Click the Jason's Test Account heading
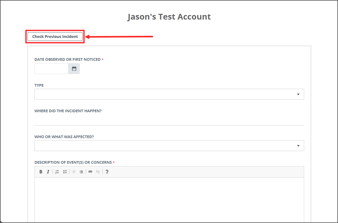The height and width of the screenshot is (223, 338). (x=169, y=17)
